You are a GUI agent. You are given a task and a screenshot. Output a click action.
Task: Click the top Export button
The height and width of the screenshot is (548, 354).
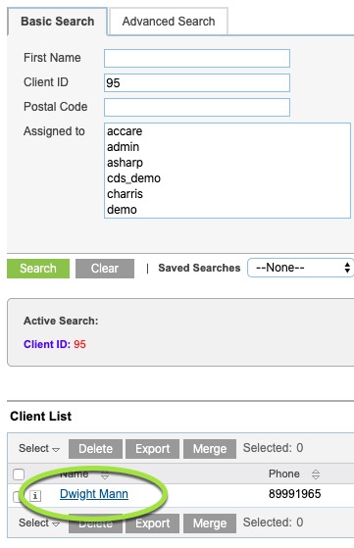click(152, 449)
